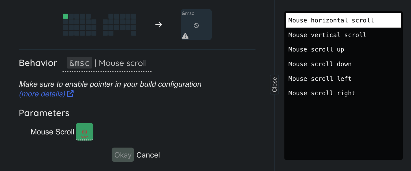This screenshot has height=171, width=411.
Task: Open the &msc Mouse scroll behavior selector
Action: coord(107,63)
